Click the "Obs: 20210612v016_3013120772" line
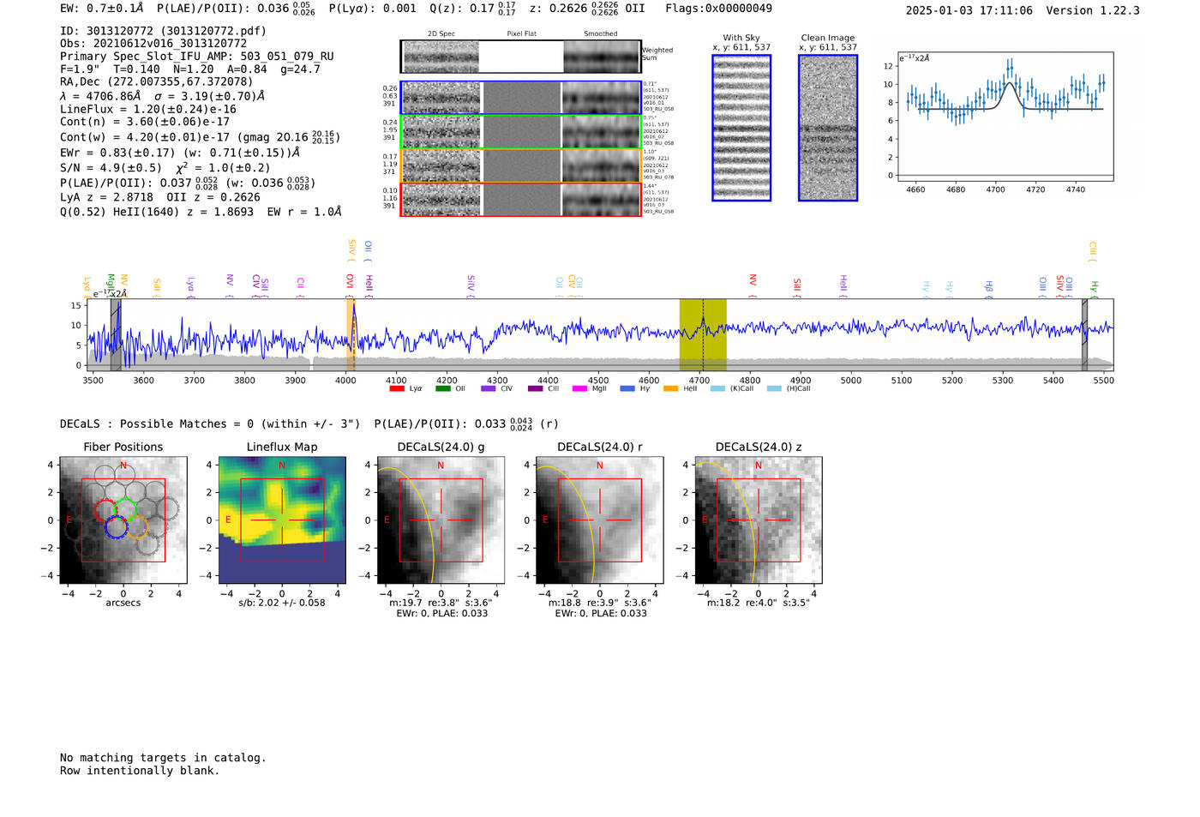The image size is (1200, 817). point(153,44)
